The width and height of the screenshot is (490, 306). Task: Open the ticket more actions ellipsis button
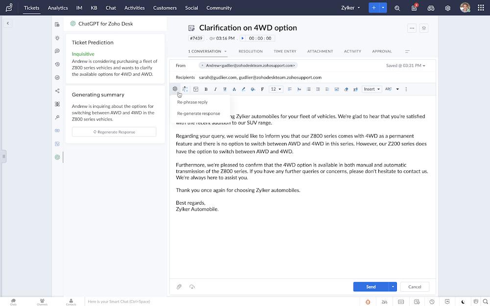(x=412, y=28)
